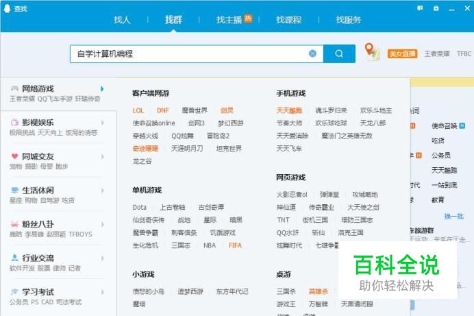Click the 粉丝八卦 icon
The height and width of the screenshot is (316, 474).
click(x=14, y=224)
